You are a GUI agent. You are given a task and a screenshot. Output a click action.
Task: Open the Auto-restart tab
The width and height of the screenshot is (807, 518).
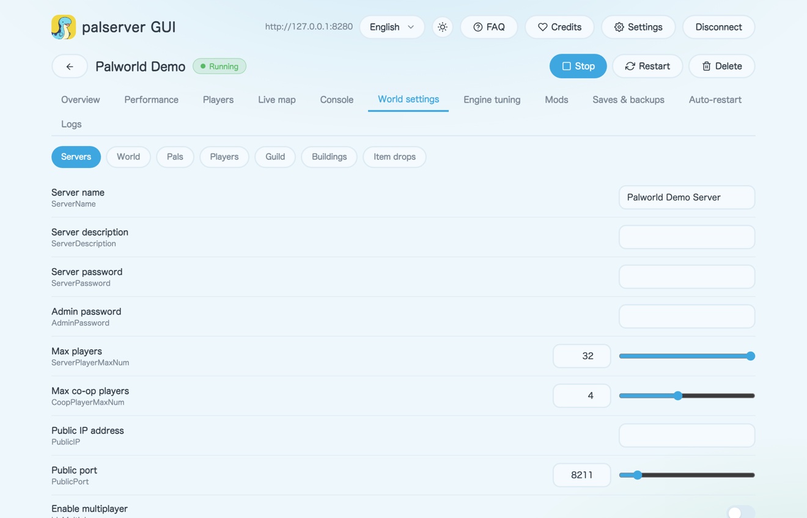(715, 100)
